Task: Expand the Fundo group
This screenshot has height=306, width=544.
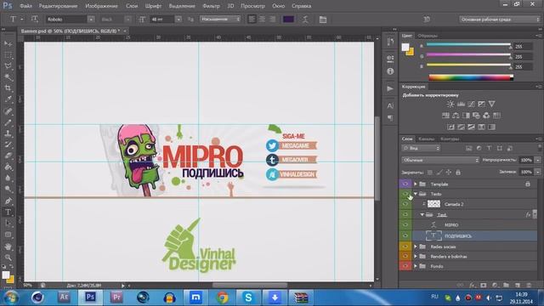Action: tap(416, 266)
